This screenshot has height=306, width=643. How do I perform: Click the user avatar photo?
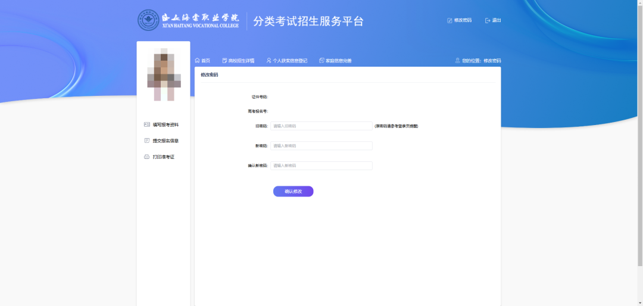(164, 74)
